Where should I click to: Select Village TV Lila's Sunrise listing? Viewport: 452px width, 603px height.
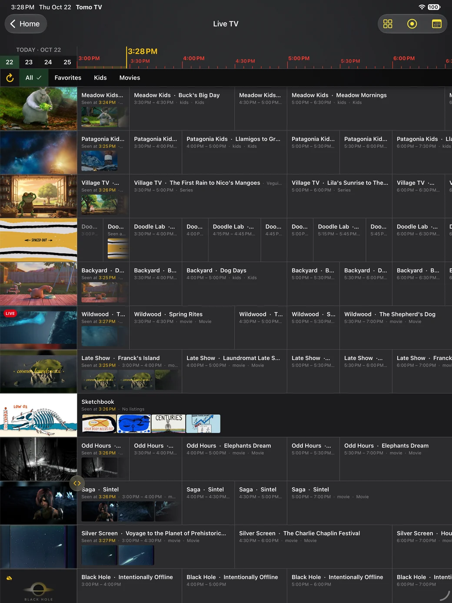(x=340, y=197)
